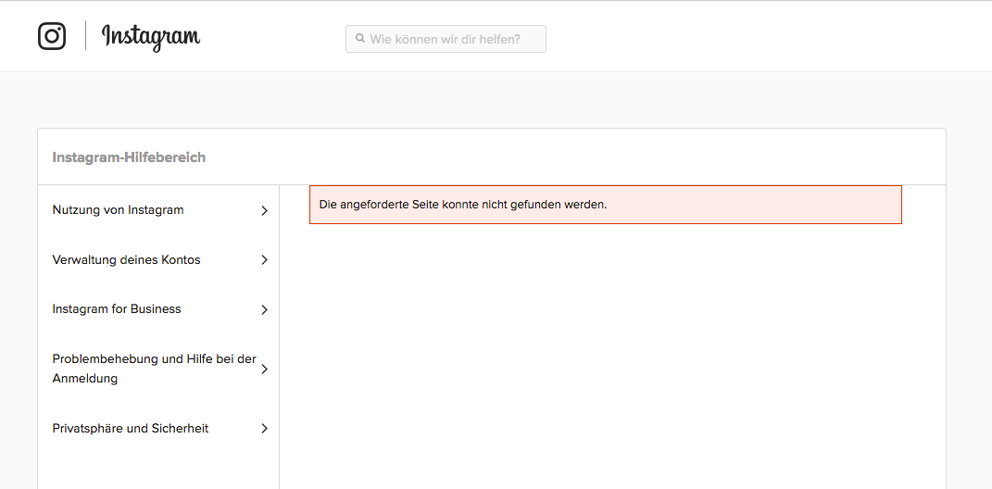This screenshot has height=489, width=992.
Task: Click the Instagram camera logo icon
Action: tap(52, 36)
